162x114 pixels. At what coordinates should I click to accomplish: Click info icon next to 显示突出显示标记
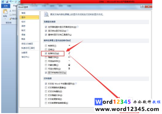(68, 30)
